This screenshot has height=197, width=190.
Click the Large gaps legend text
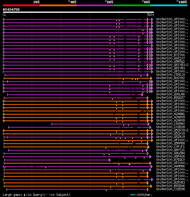[12, 195]
